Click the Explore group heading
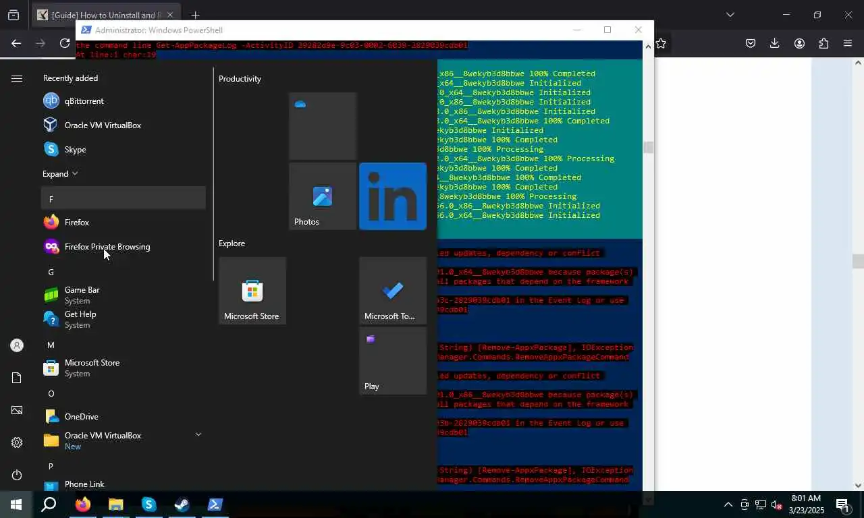Screen dimensions: 864x518 [x=232, y=243]
